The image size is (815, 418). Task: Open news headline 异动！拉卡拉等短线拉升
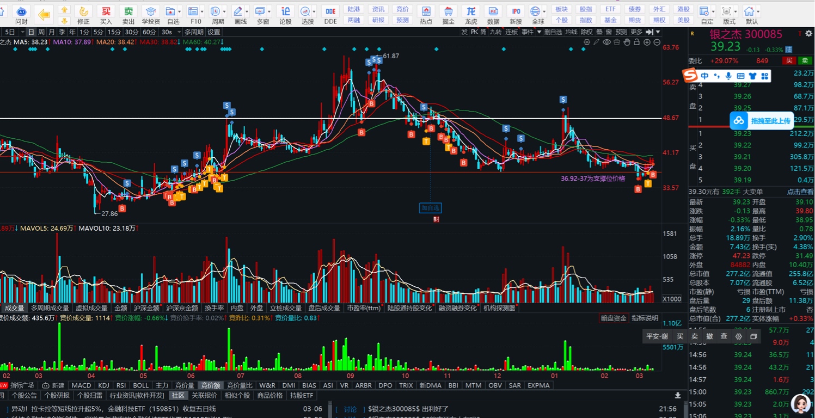(x=113, y=409)
